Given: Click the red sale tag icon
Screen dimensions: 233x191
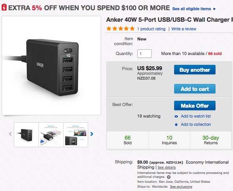Looking at the screenshot, I should (4, 8).
